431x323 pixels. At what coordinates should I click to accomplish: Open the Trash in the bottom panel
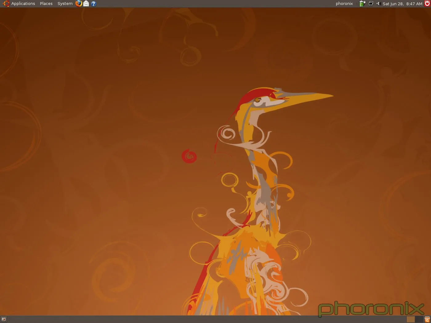click(x=427, y=319)
